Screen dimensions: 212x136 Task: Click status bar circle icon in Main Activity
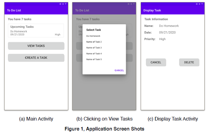pyautogui.click(x=63, y=4)
